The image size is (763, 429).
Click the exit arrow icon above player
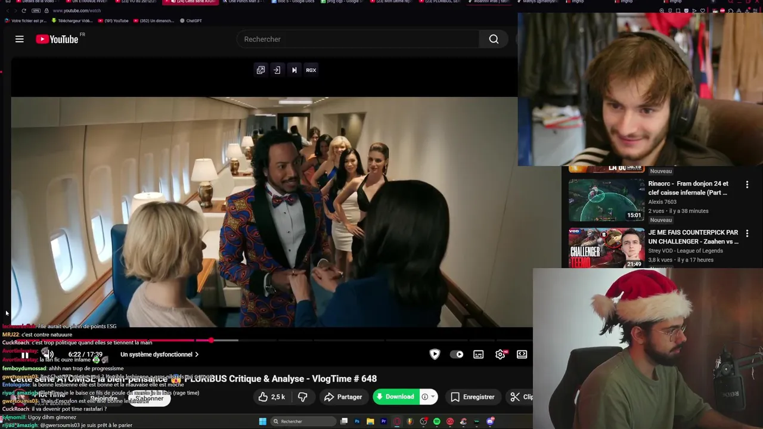tap(277, 70)
